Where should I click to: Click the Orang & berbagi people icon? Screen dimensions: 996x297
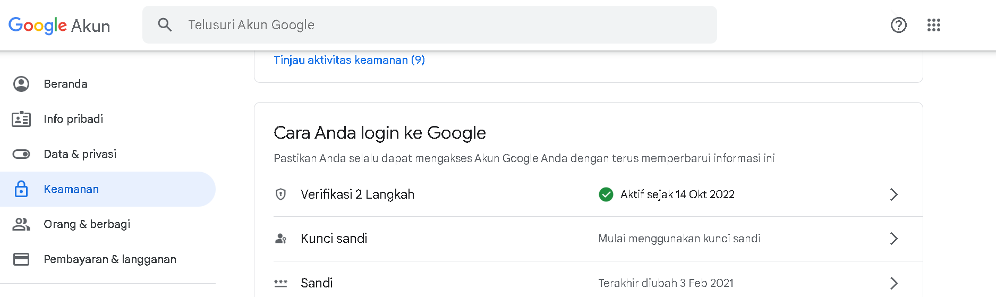pyautogui.click(x=21, y=224)
